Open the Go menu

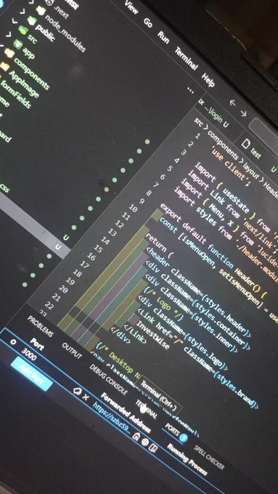click(x=148, y=23)
